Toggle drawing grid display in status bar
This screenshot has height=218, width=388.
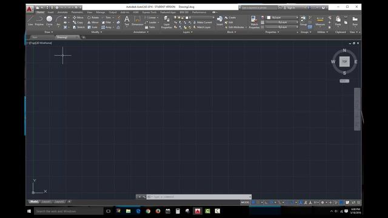pyautogui.click(x=253, y=202)
